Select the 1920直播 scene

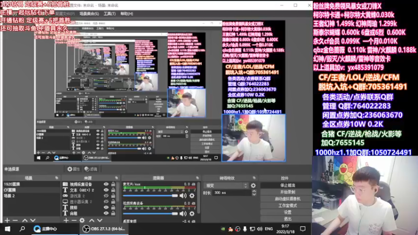tap(31, 184)
